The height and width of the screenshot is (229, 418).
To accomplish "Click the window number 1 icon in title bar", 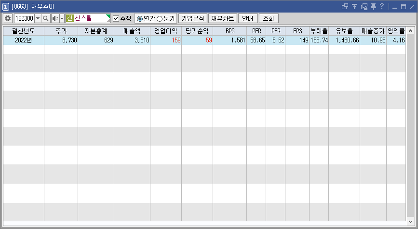I will coord(6,7).
